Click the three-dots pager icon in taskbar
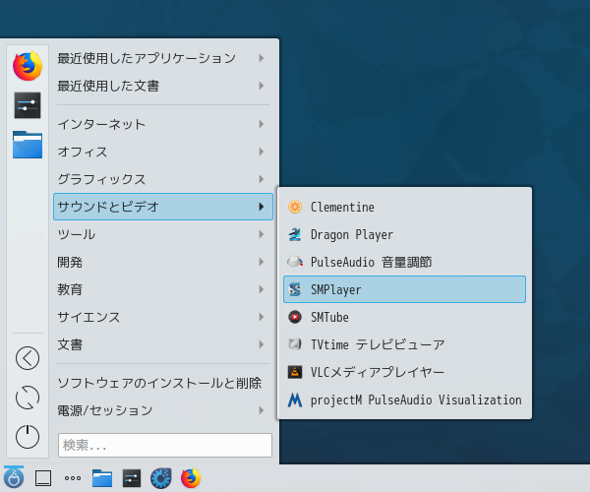Image resolution: width=590 pixels, height=492 pixels. click(73, 478)
